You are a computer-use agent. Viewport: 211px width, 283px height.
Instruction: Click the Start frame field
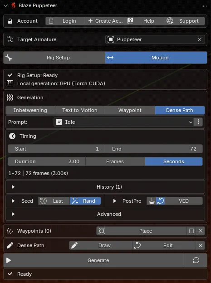click(x=56, y=149)
